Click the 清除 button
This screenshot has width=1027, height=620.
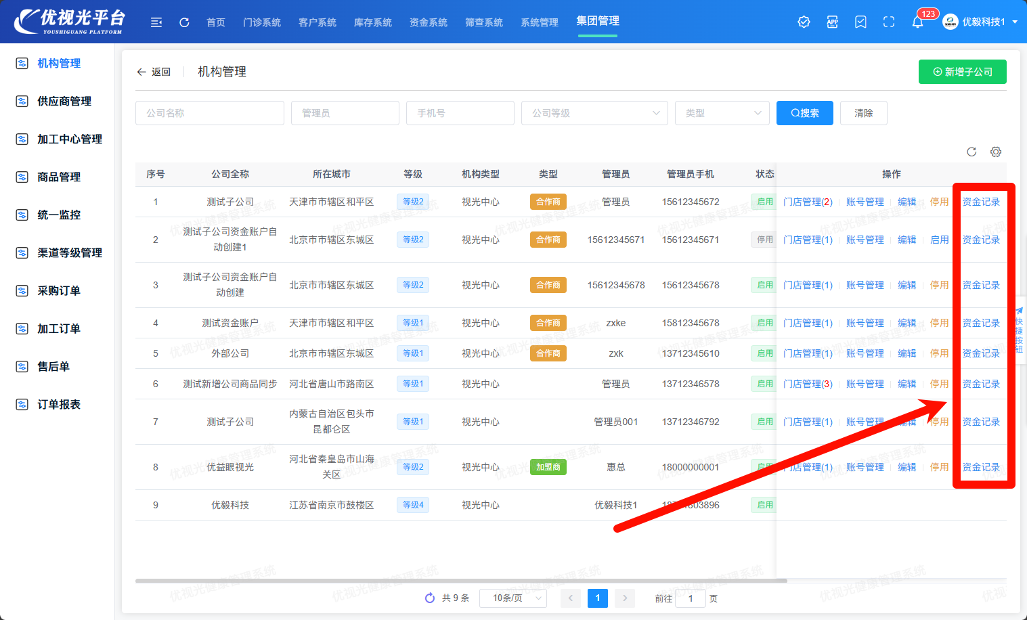pos(864,113)
